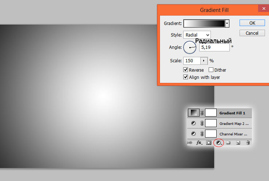Open the fx layer style menu

coord(199,143)
